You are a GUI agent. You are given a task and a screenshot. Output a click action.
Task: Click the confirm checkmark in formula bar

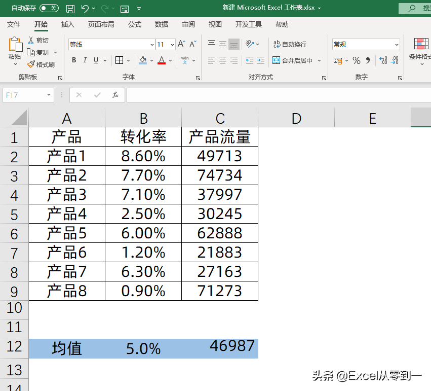[97, 95]
